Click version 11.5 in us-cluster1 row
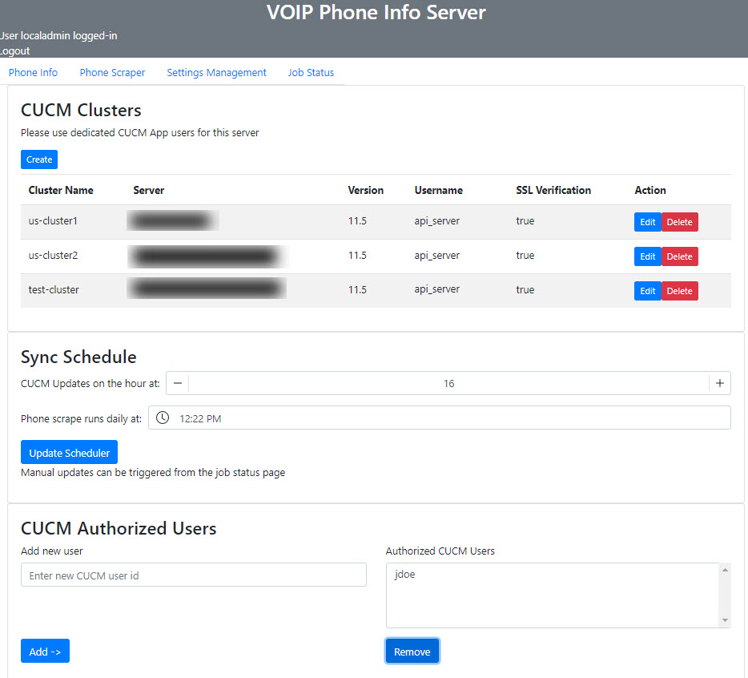Viewport: 748px width, 678px height. point(357,220)
